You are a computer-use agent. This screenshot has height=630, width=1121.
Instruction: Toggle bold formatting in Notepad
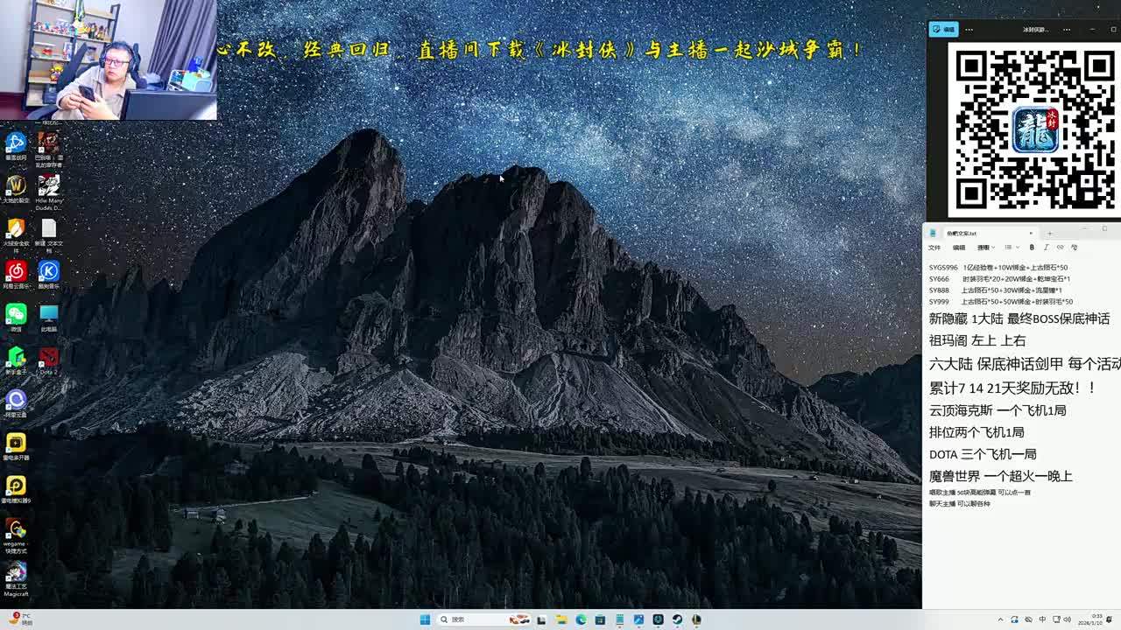click(x=1032, y=248)
